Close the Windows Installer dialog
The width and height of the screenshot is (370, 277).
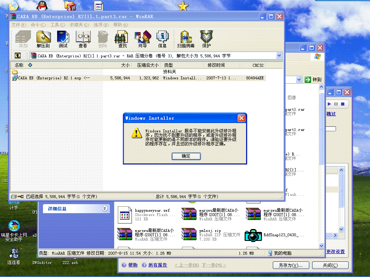241,118
